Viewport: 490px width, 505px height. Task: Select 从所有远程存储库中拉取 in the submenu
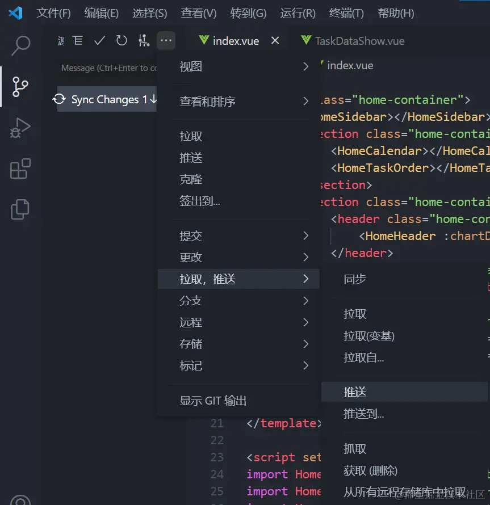[405, 492]
